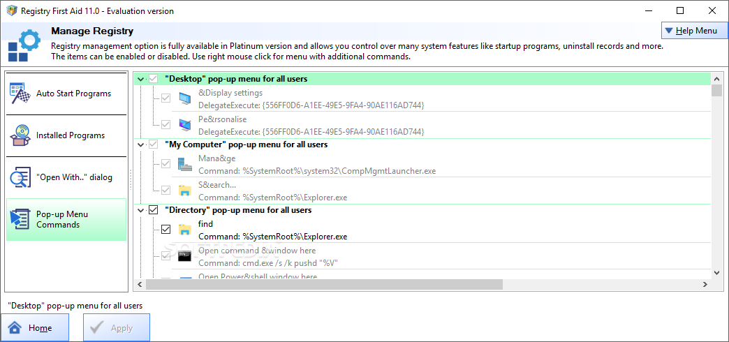
Task: Collapse the "Desktop" pop-up menu group
Action: point(141,80)
